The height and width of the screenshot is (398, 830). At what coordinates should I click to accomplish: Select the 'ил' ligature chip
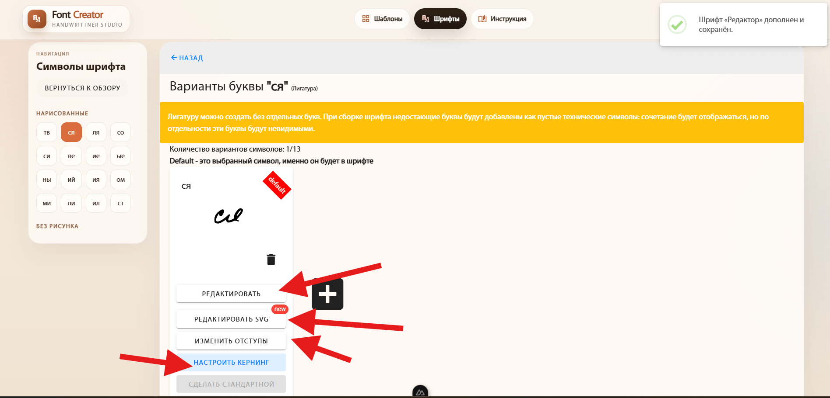(96, 203)
